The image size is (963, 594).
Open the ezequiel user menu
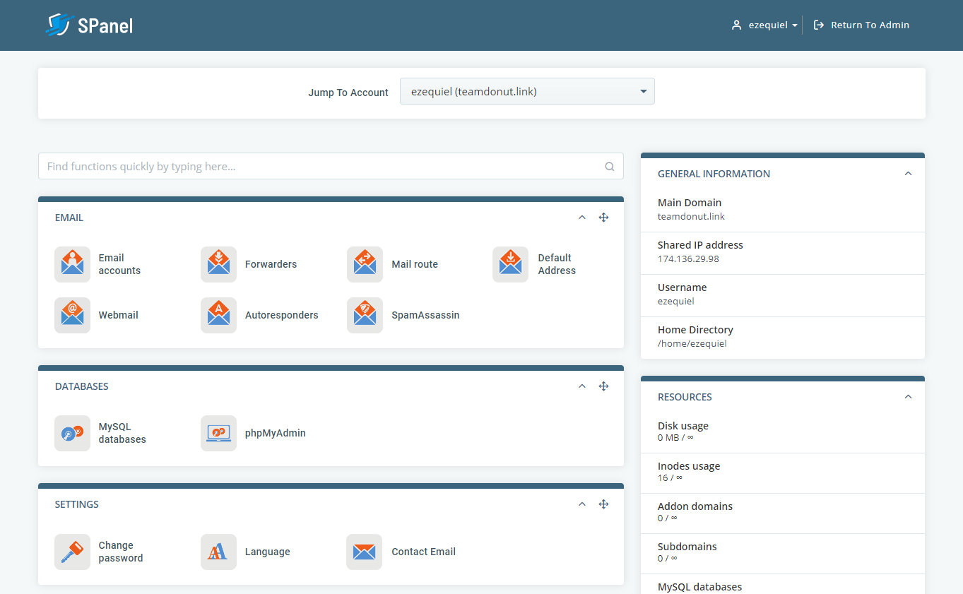tap(764, 25)
